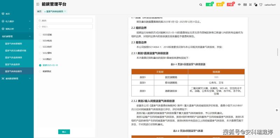Click magnifier icon in filter input

(x=40, y=27)
